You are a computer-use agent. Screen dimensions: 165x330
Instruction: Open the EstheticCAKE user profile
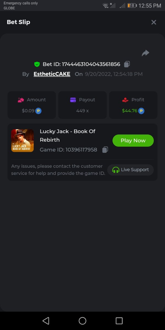point(52,74)
